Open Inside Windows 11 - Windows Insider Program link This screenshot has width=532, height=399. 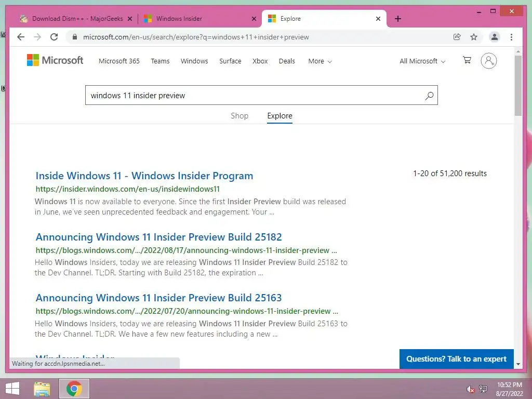click(x=144, y=176)
